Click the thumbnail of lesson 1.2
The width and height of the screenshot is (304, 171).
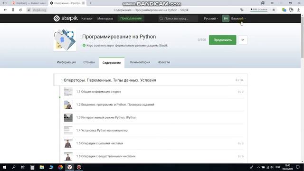pos(68,104)
